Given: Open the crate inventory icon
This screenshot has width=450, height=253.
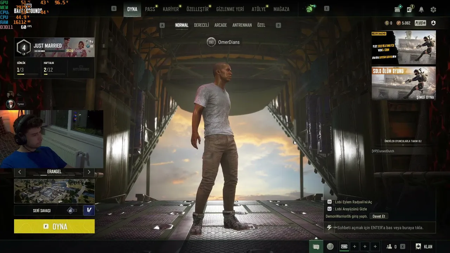Looking at the screenshot, I should click(x=398, y=9).
